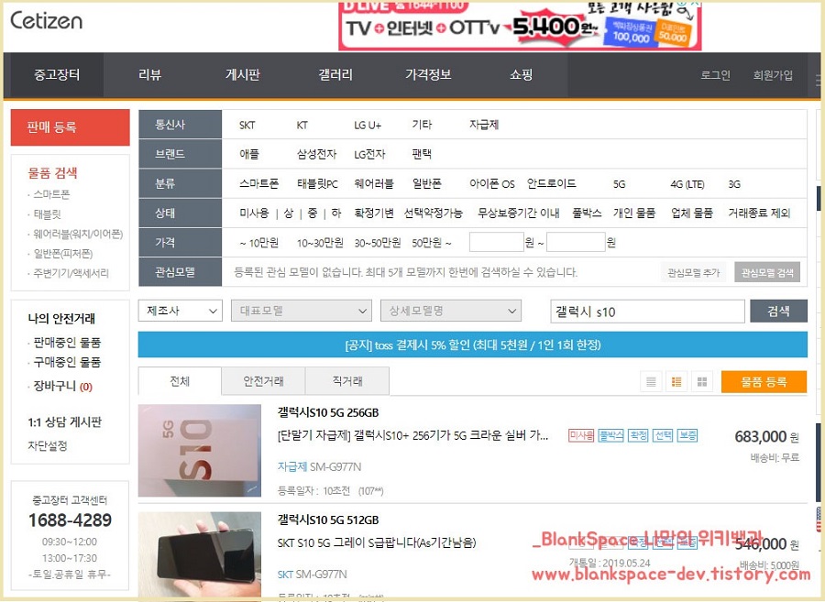Click the Cetizen logo
The image size is (825, 602).
tap(47, 20)
